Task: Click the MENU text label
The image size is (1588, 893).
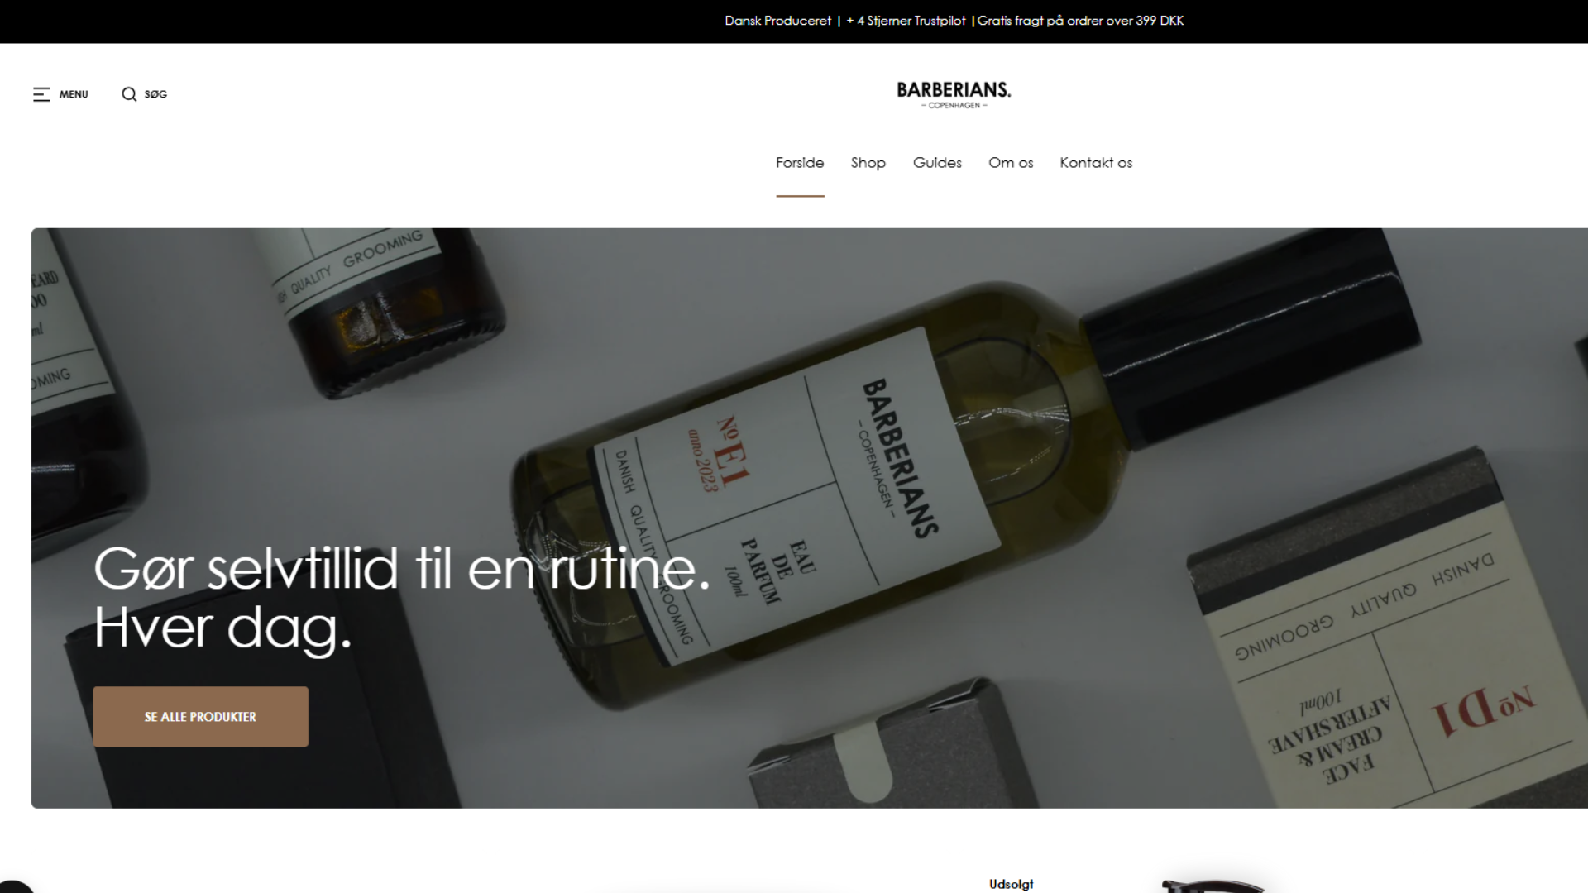Action: coord(74,94)
